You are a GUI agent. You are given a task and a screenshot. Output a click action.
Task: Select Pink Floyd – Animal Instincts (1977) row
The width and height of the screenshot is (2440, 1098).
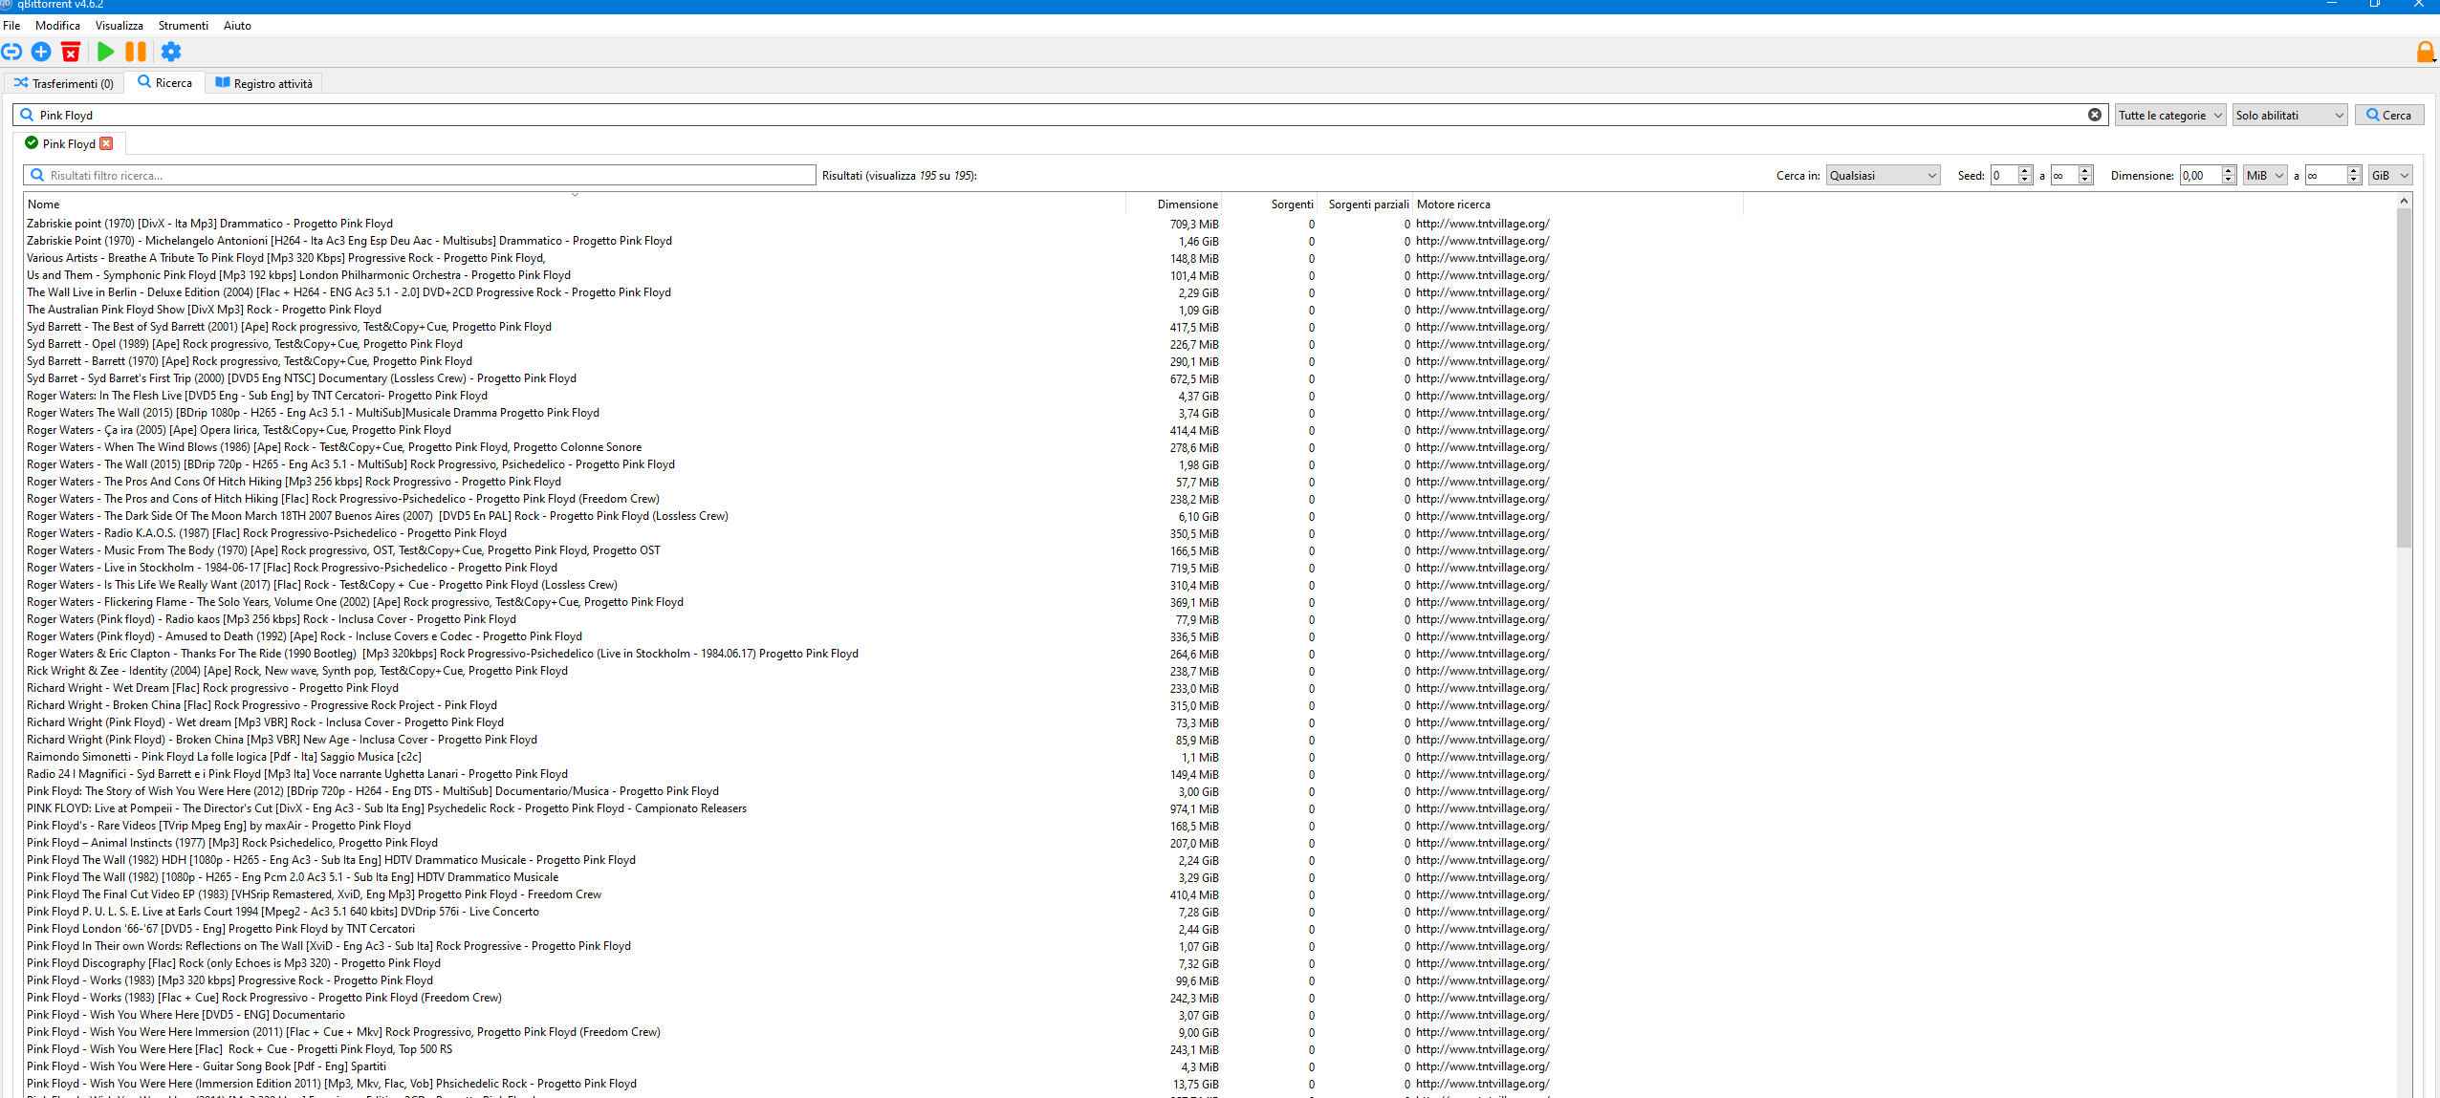point(884,843)
